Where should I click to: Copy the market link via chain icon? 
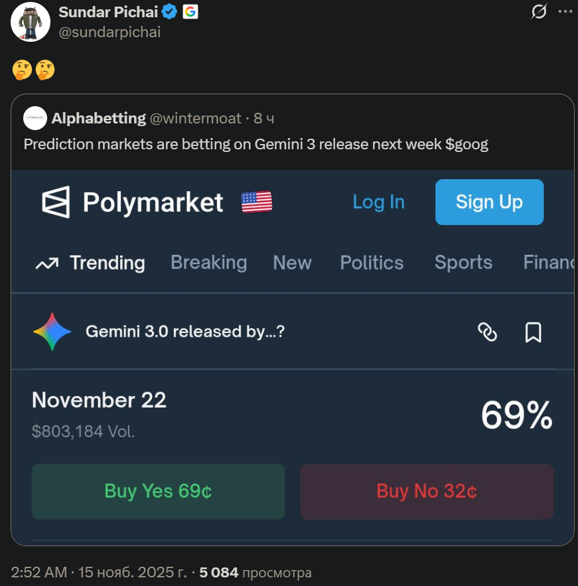pos(488,332)
